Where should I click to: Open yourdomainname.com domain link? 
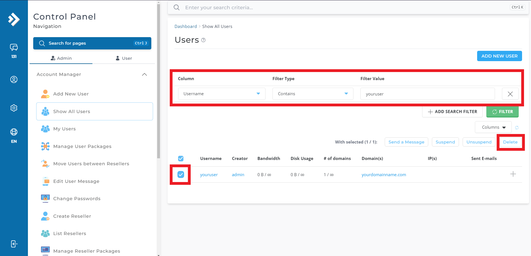(x=384, y=174)
